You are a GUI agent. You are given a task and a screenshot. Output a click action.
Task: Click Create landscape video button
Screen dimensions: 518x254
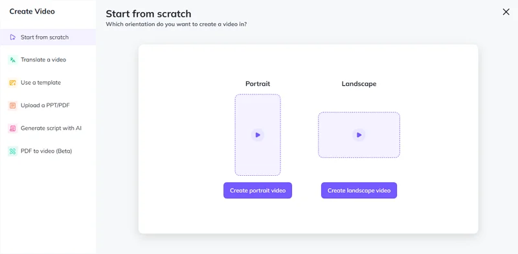[x=359, y=190]
